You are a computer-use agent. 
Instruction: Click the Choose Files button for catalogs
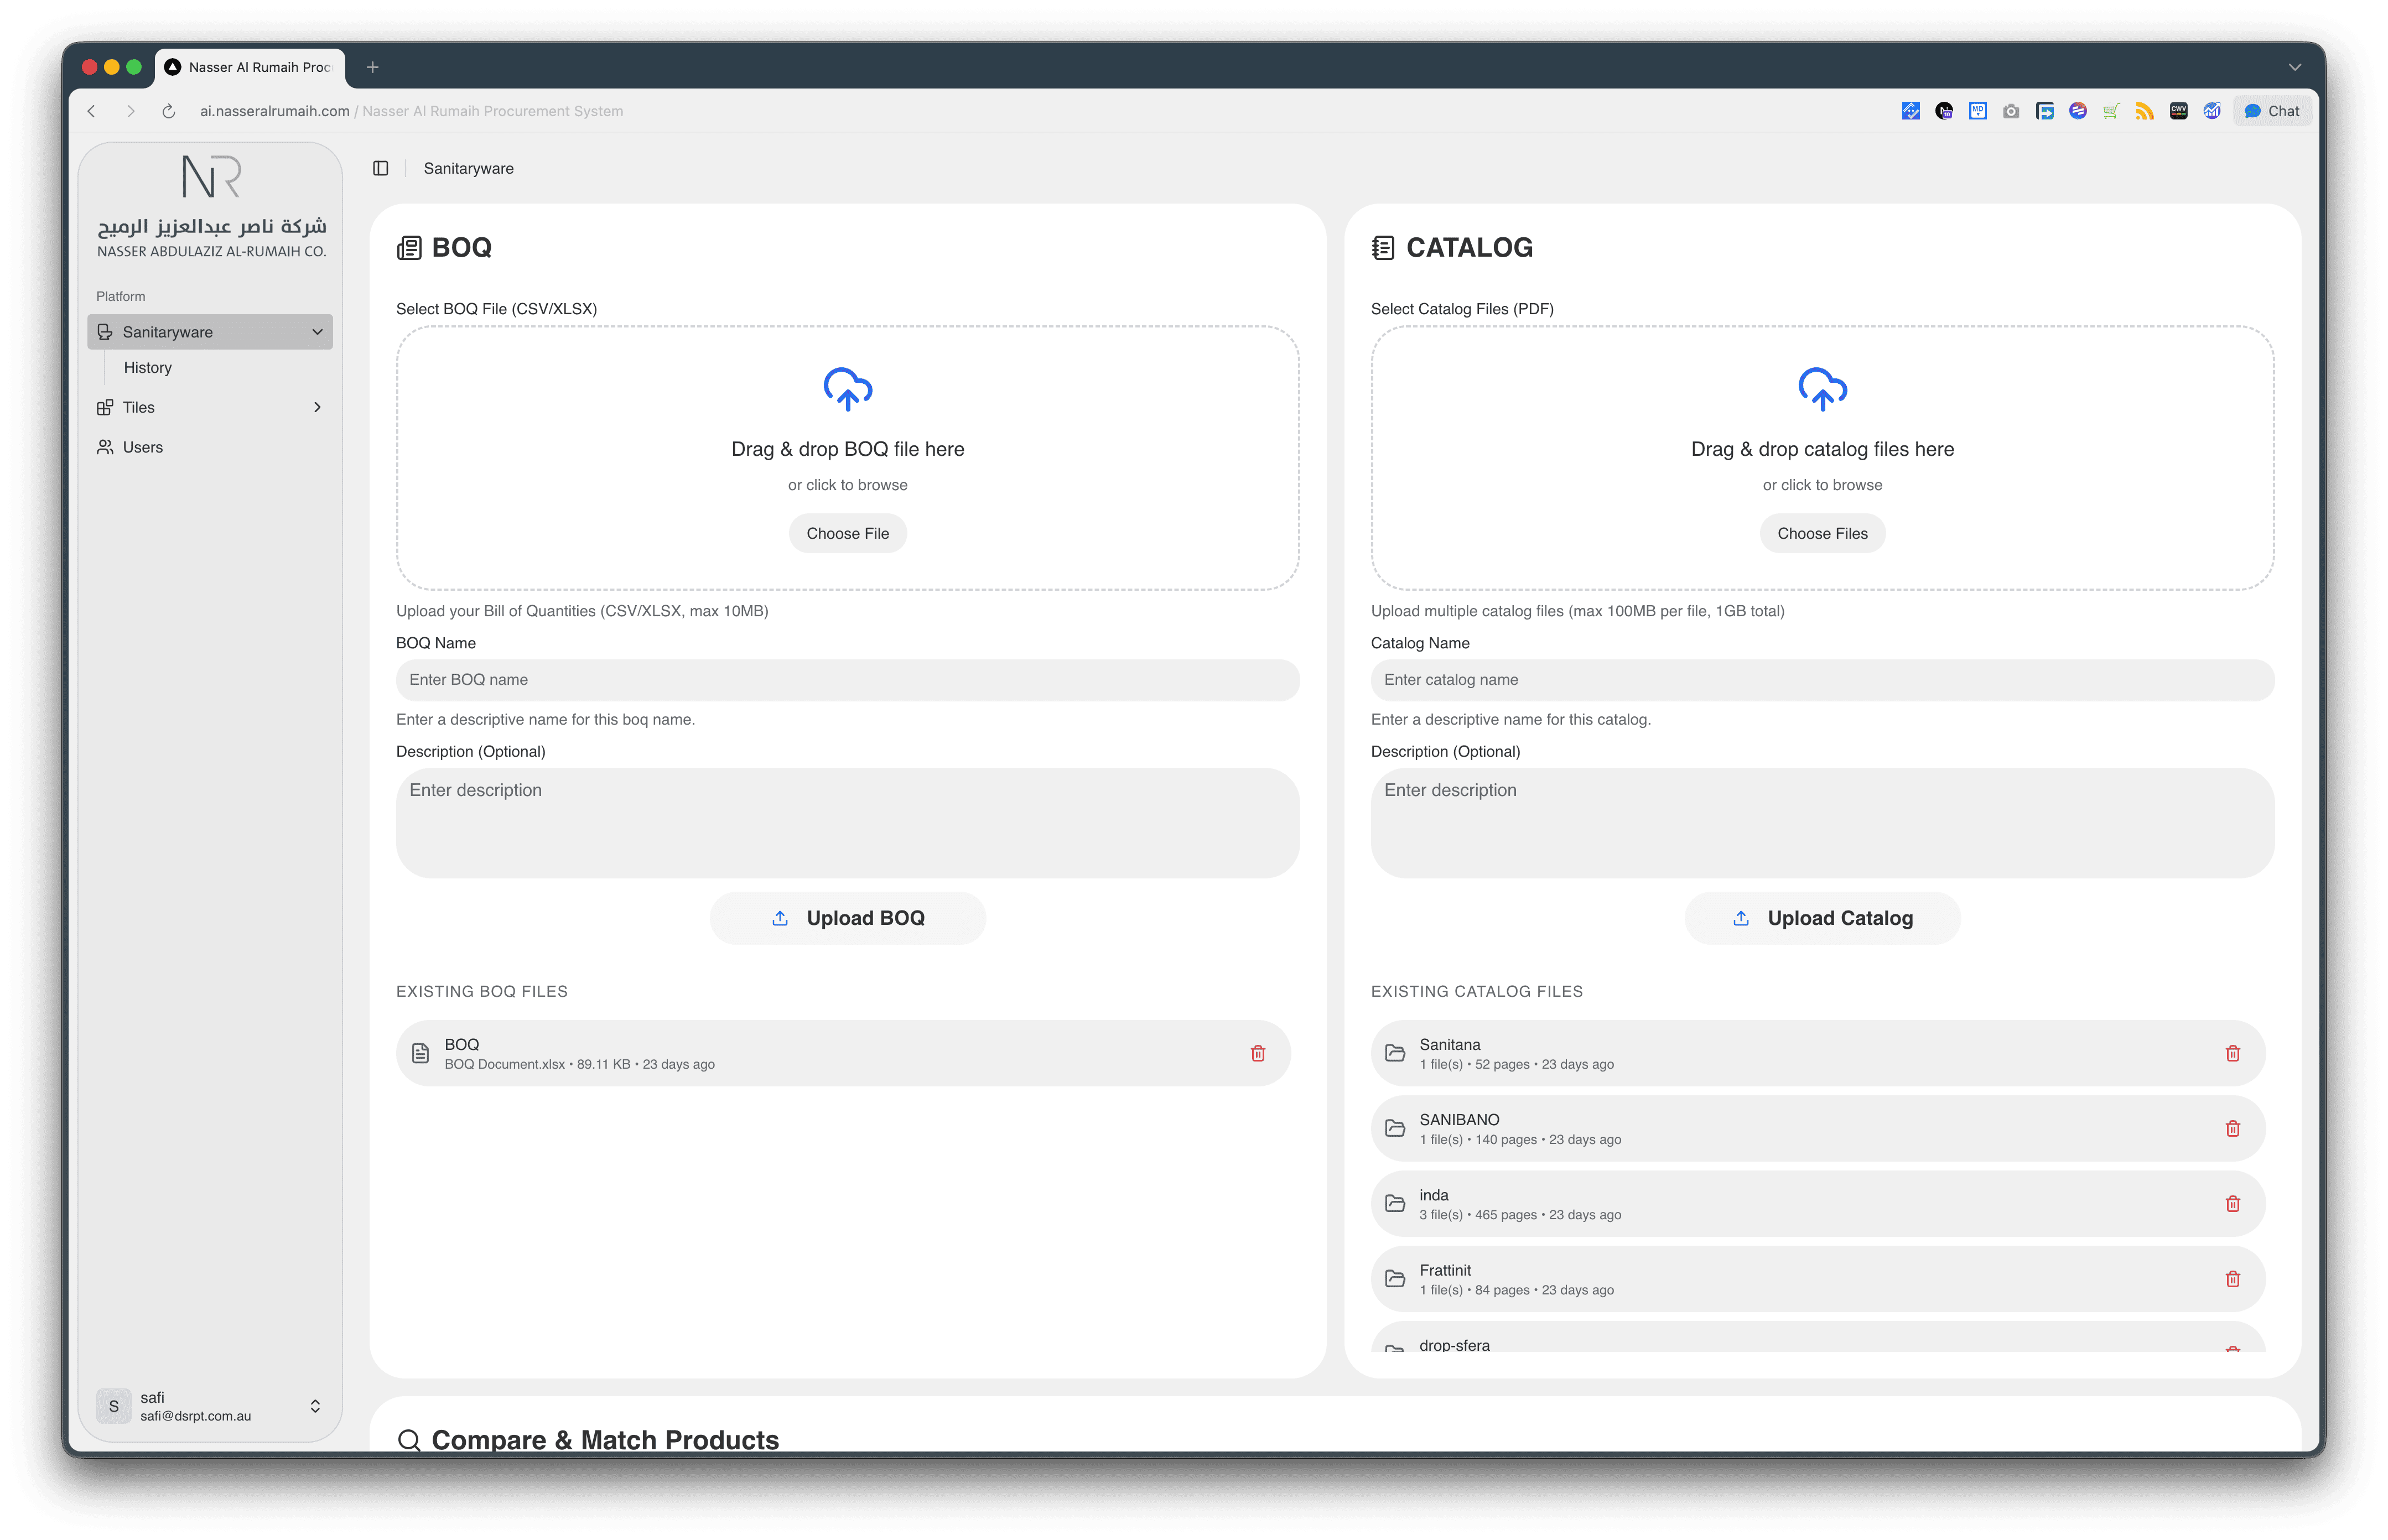pos(1822,533)
